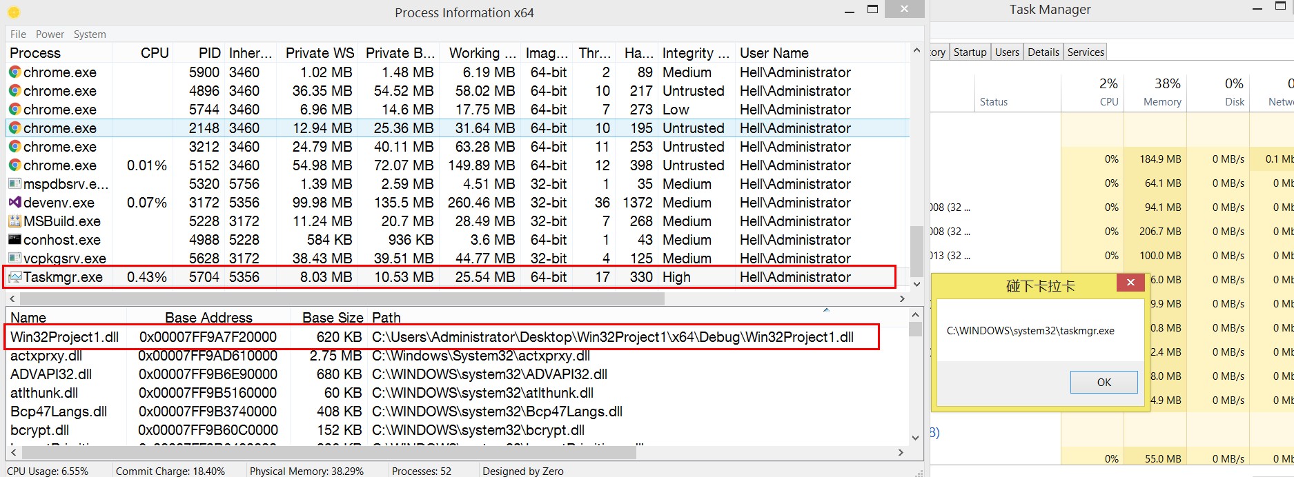Switch to Users tab in Task Manager
Image resolution: width=1294 pixels, height=477 pixels.
(x=1007, y=52)
